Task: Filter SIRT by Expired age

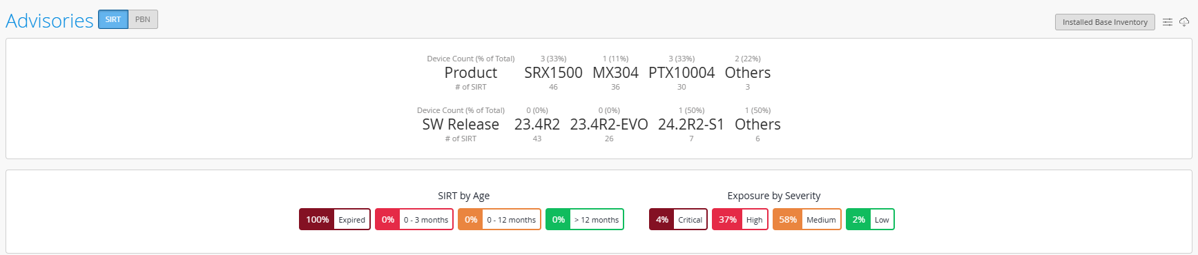Action: 335,219
